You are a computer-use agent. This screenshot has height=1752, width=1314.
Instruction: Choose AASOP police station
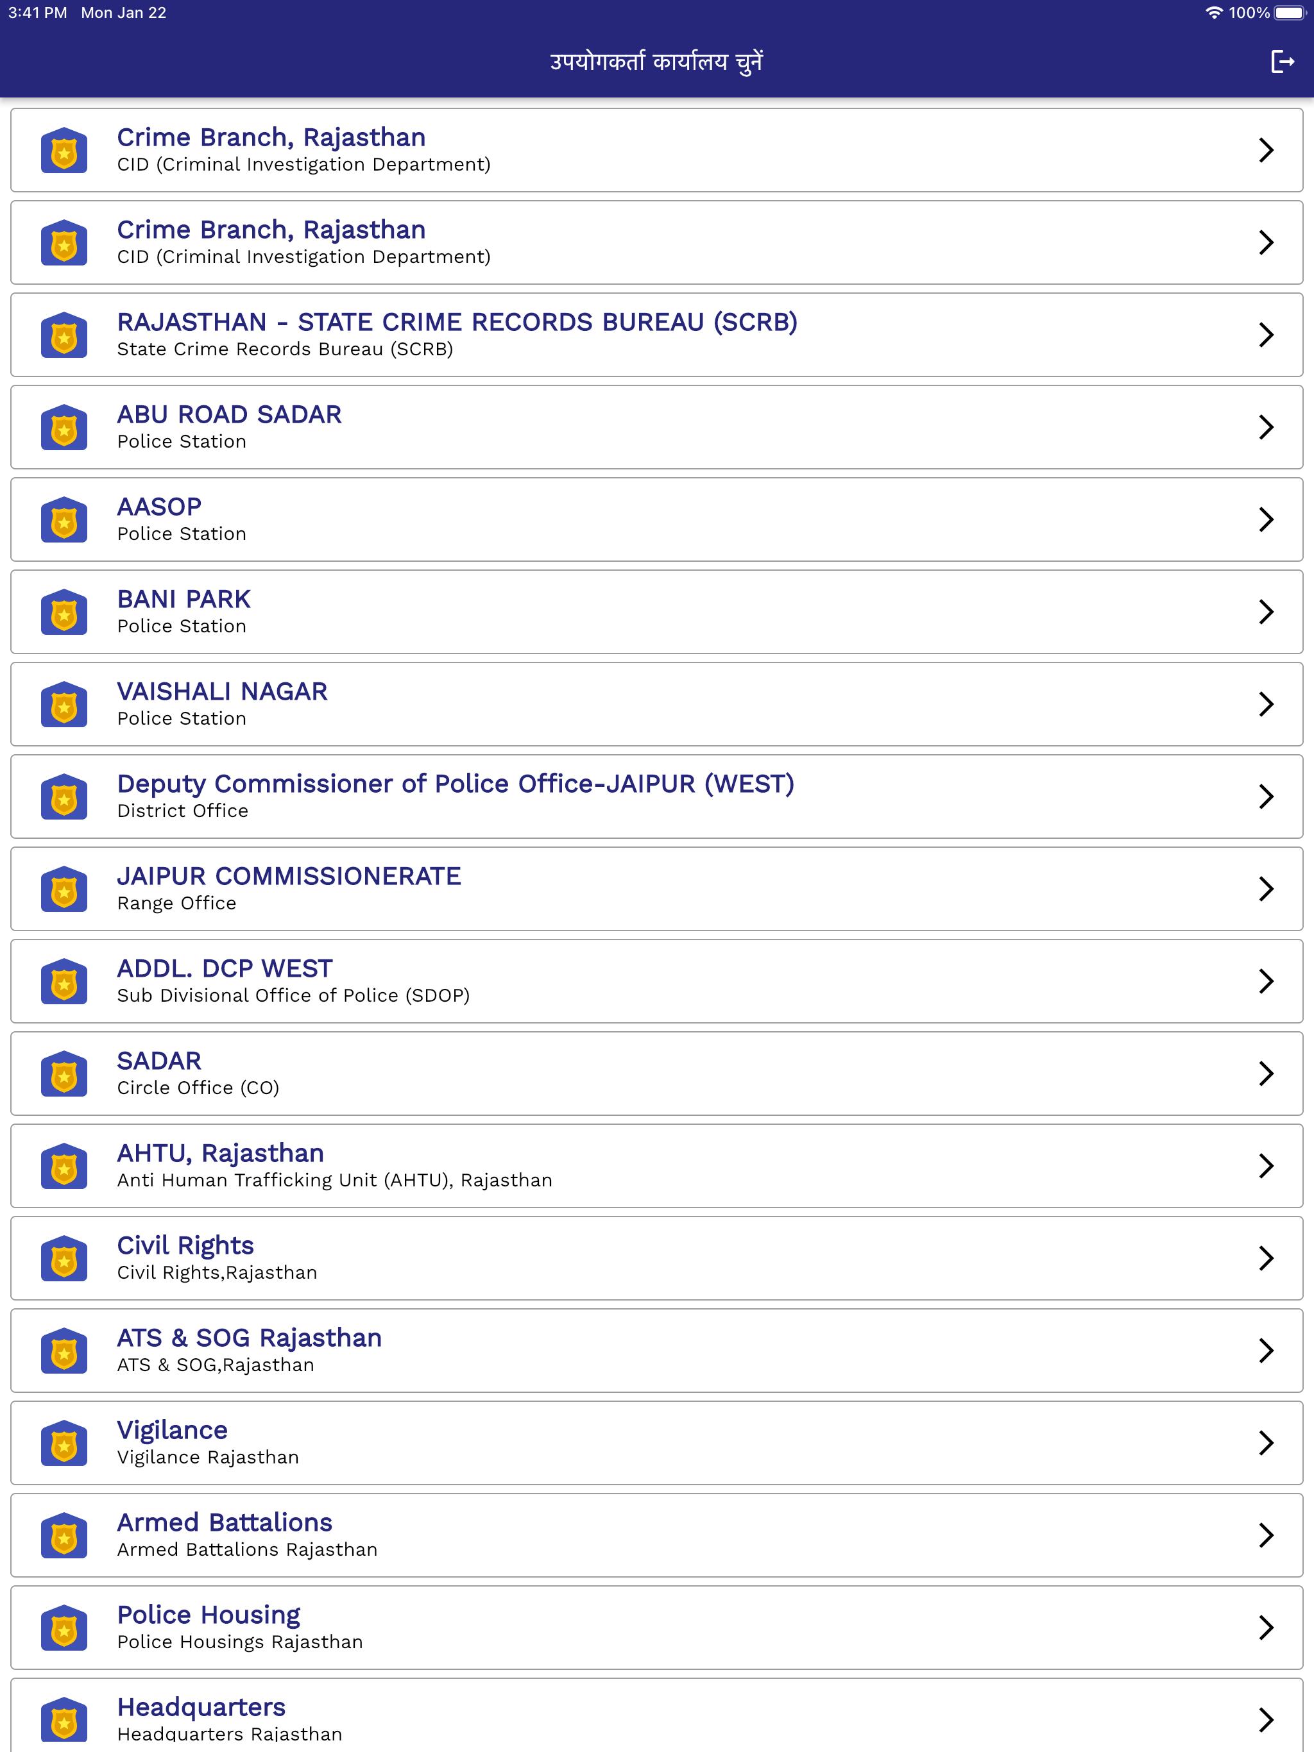click(657, 519)
